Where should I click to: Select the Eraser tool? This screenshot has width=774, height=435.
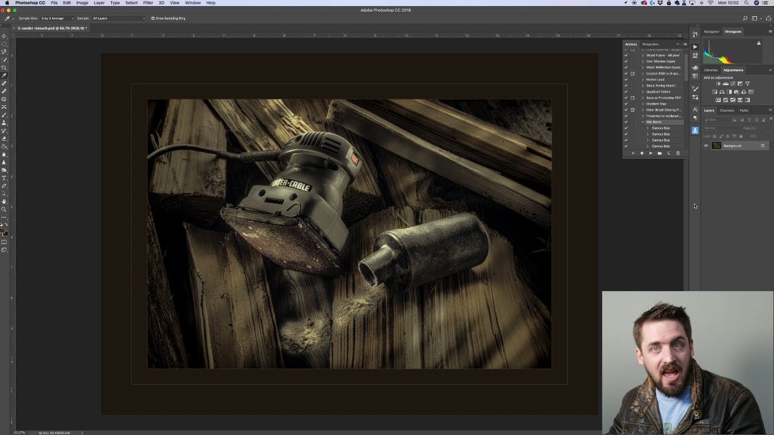coord(4,138)
